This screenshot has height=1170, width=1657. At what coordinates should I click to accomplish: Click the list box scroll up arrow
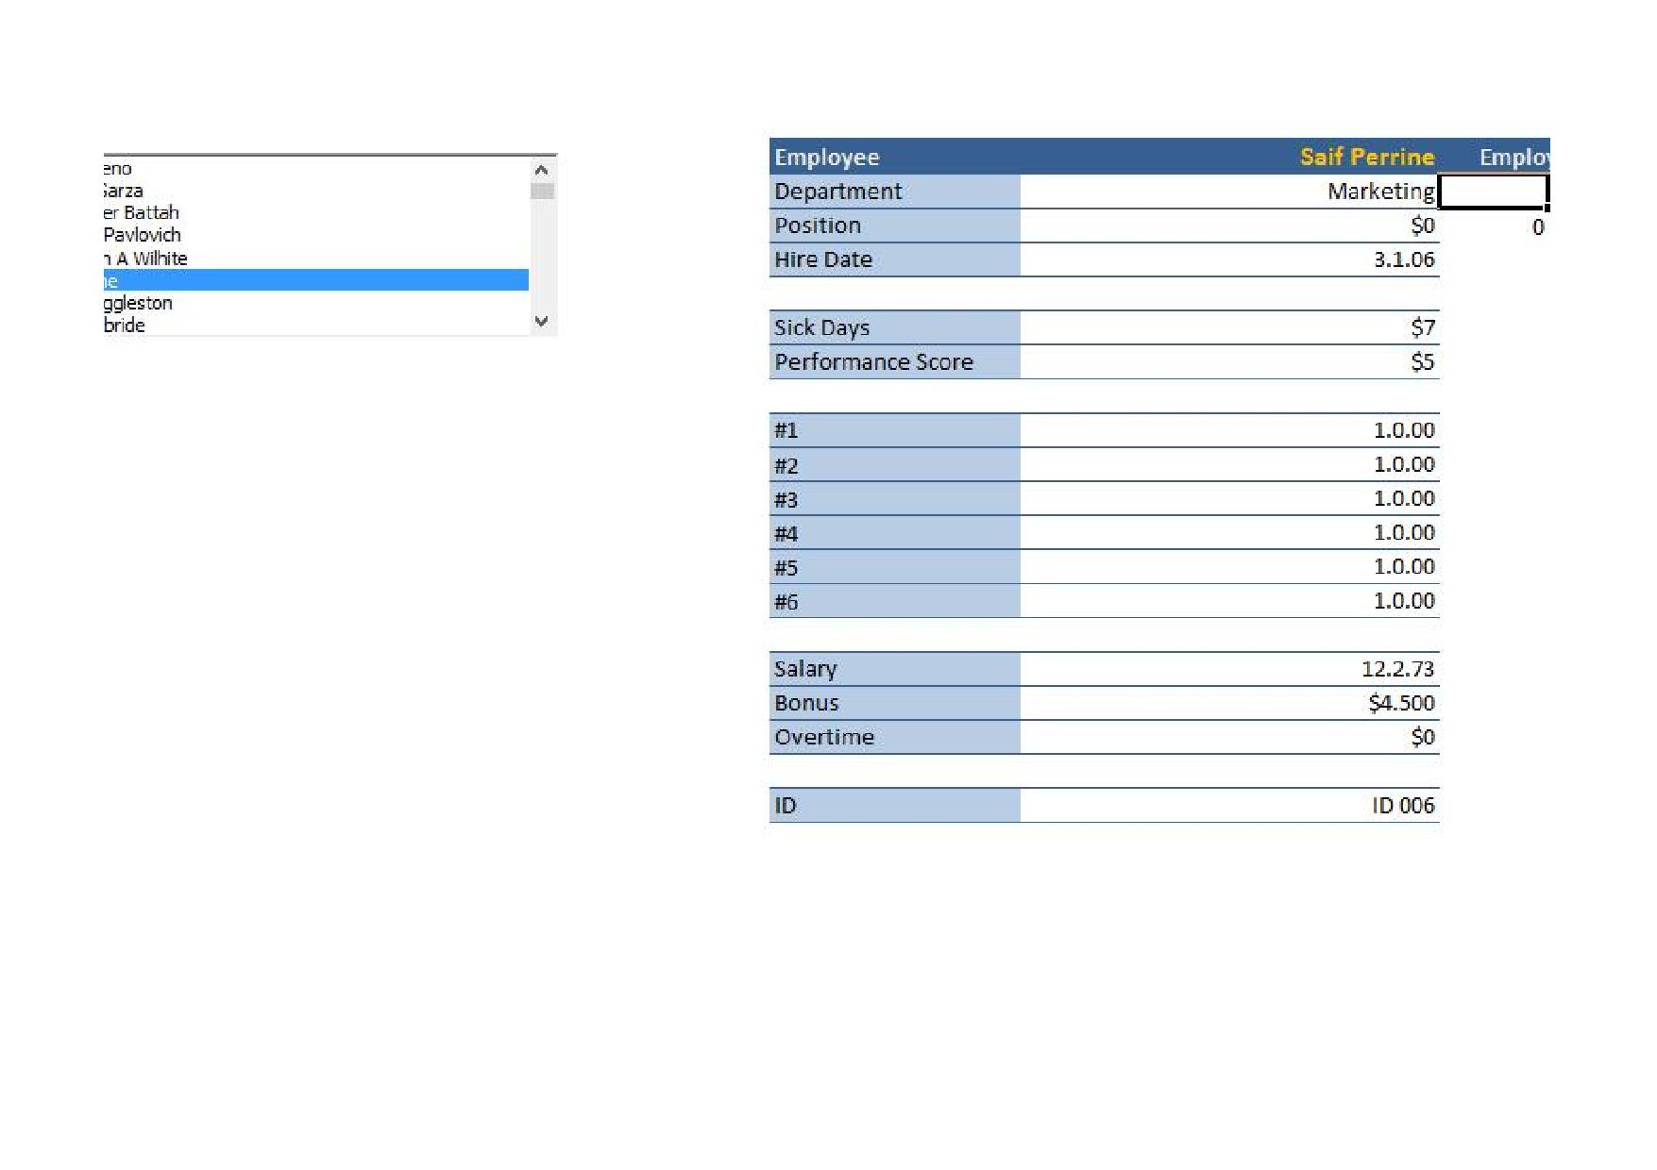[x=541, y=170]
